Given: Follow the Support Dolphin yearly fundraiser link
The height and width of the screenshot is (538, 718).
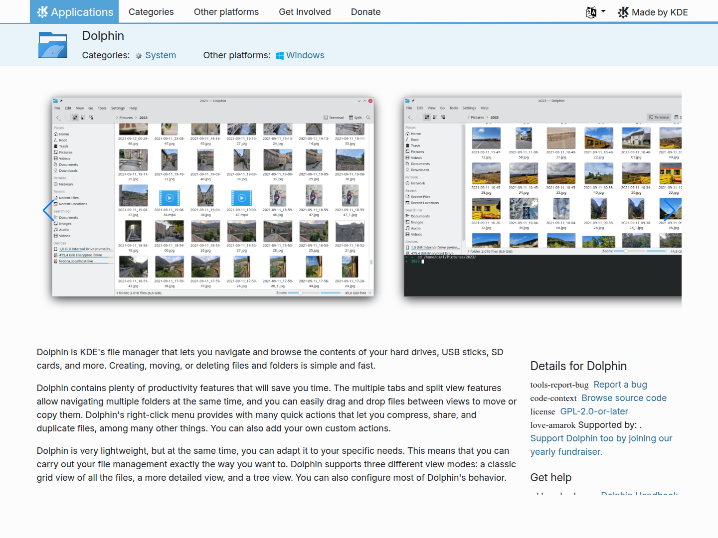Looking at the screenshot, I should [x=601, y=445].
